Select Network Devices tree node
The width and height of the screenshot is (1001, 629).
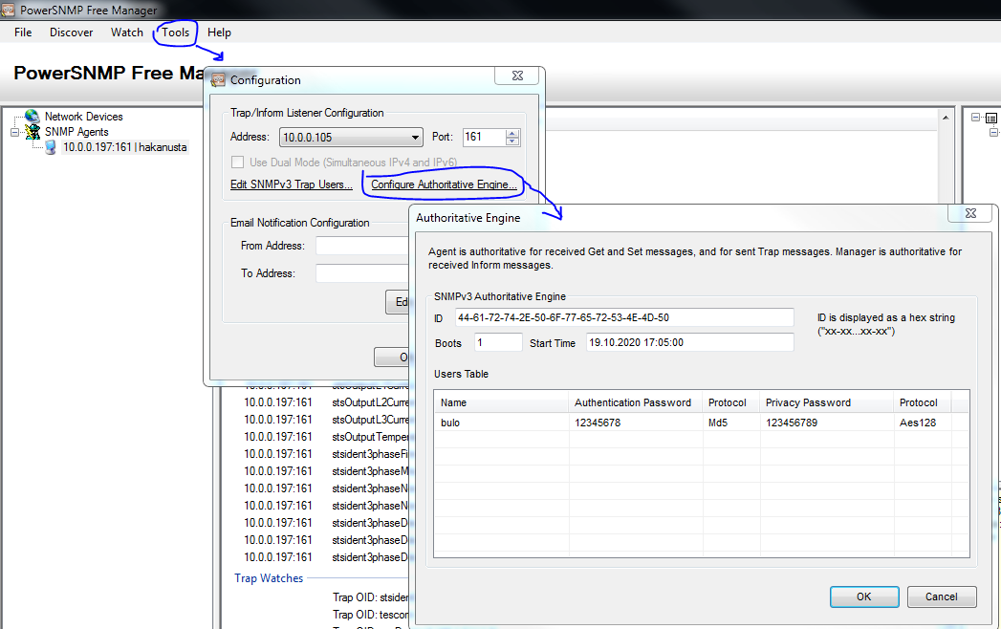pos(83,117)
